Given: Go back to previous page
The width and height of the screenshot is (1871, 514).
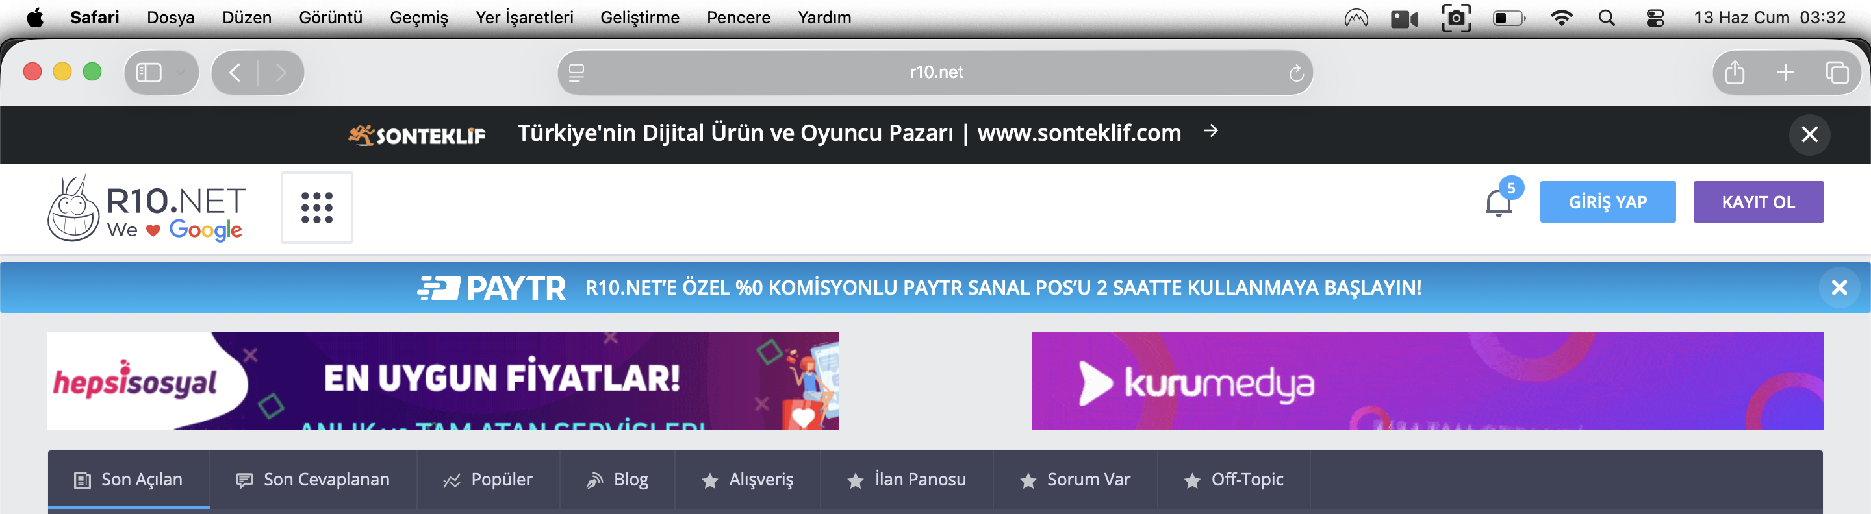Looking at the screenshot, I should 235,72.
